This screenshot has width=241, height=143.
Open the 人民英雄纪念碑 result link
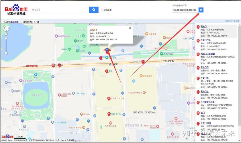click(207, 102)
